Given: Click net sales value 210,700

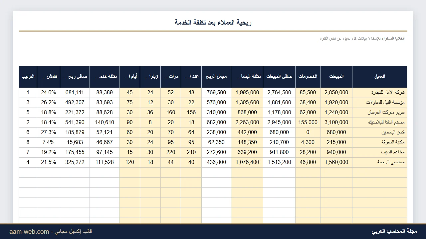Looking at the screenshot, I should pos(279,142).
